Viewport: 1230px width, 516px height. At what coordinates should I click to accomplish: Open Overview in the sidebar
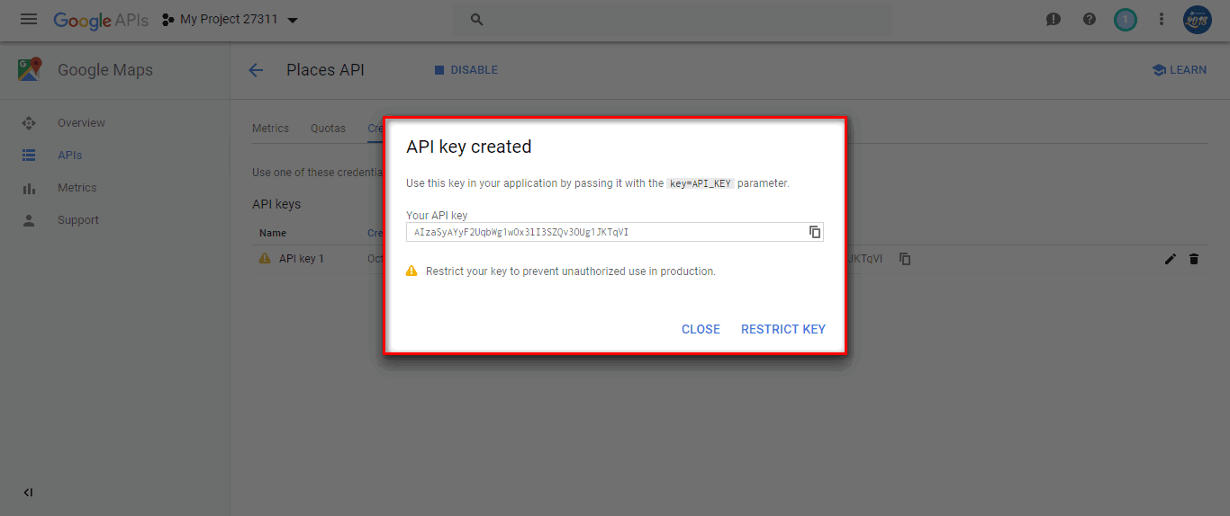(x=81, y=123)
